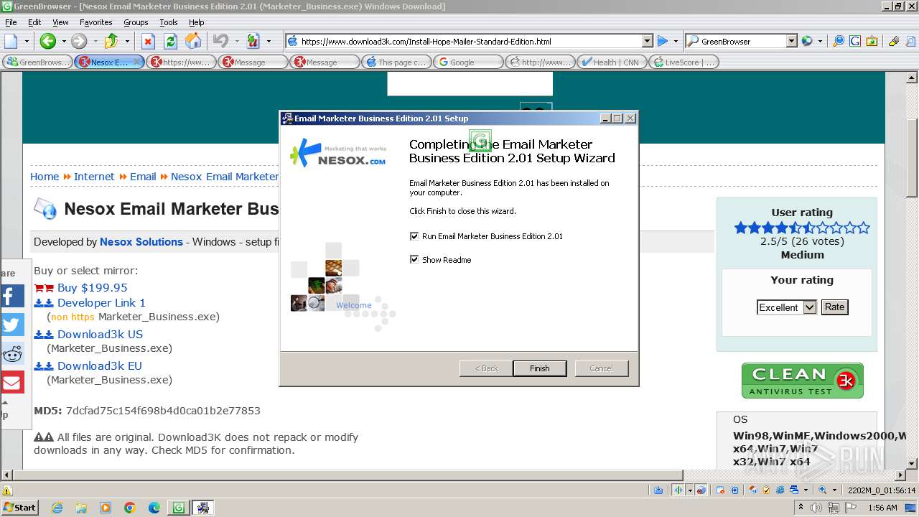Open the Groups menu
Image resolution: width=919 pixels, height=517 pixels.
coord(136,22)
